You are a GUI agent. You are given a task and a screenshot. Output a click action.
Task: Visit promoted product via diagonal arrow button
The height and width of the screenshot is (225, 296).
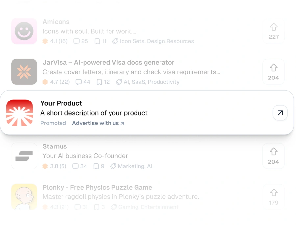coord(280,113)
